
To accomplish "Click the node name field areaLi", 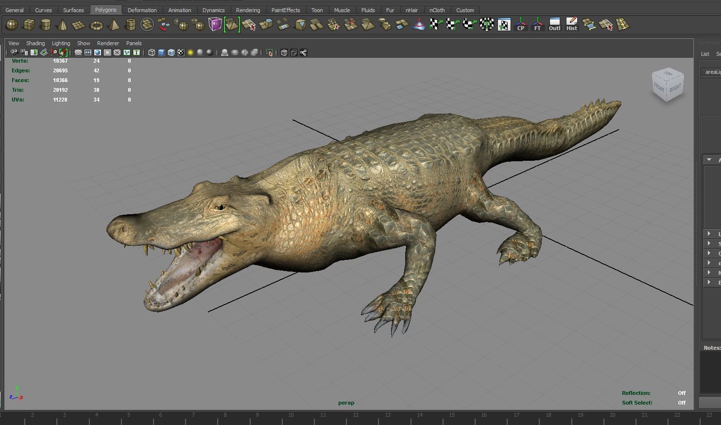I will coord(711,72).
